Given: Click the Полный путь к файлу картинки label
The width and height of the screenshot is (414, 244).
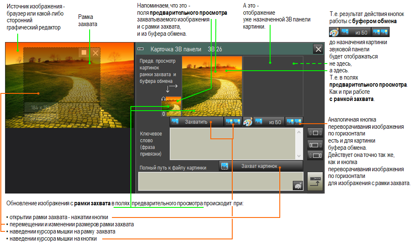Looking at the screenshot, I should (173, 168).
